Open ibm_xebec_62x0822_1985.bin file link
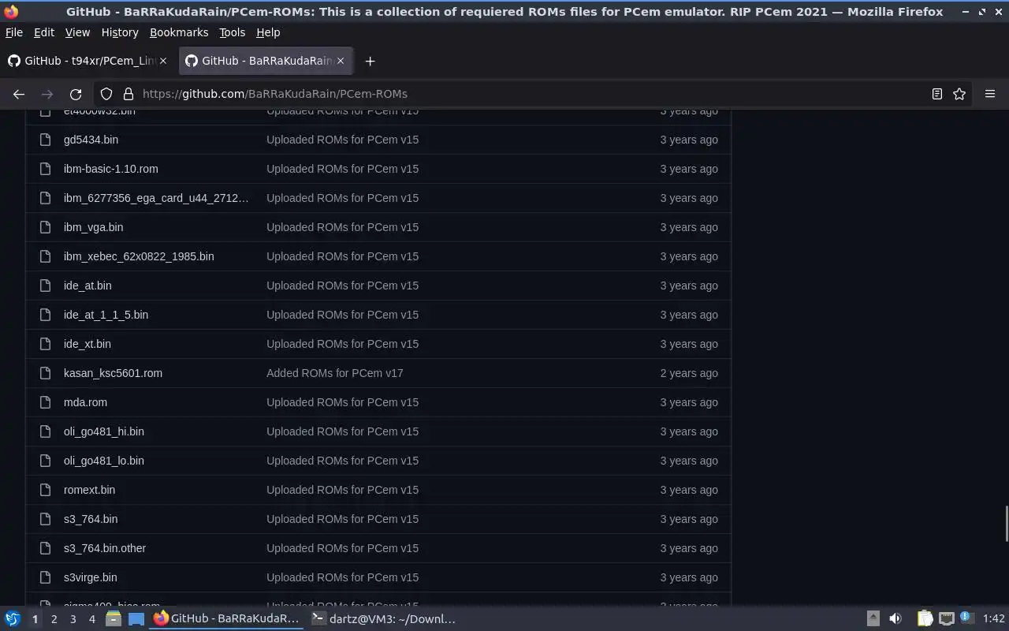This screenshot has width=1009, height=631. [x=139, y=256]
